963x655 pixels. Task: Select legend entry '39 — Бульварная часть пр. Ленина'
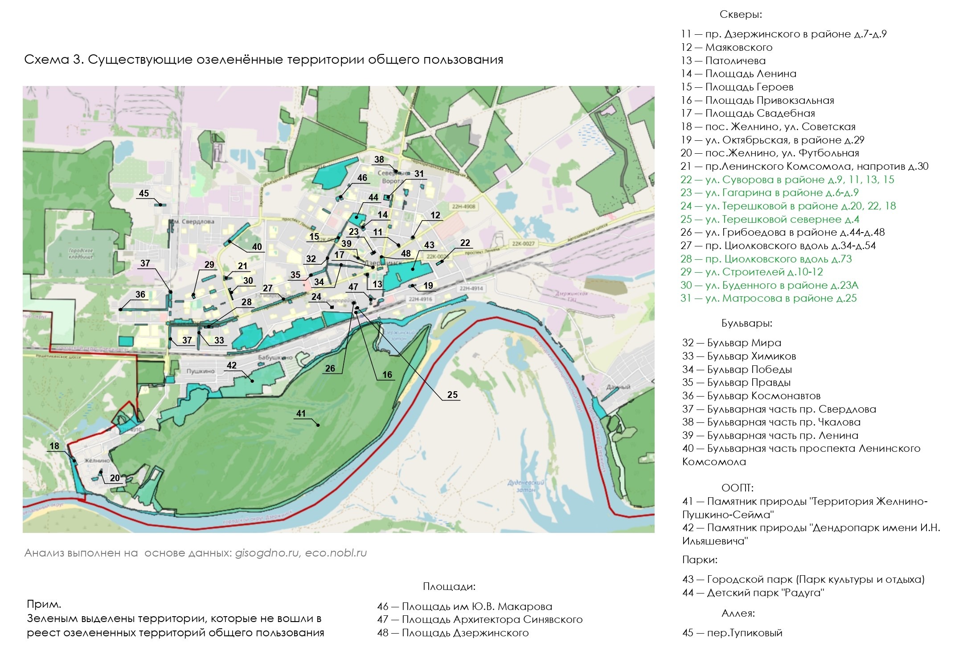770,435
